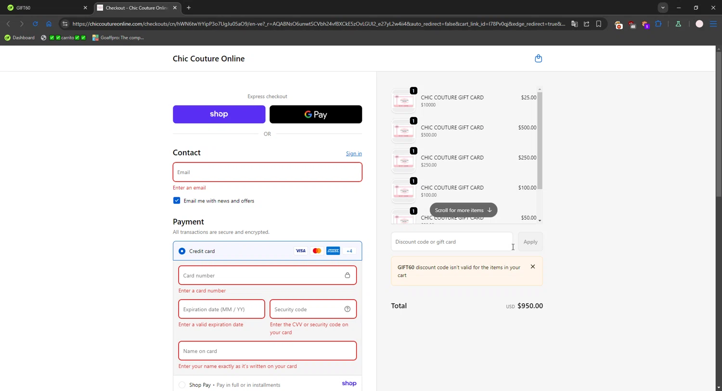Focus the Expiration date field
Viewport: 722px width, 391px height.
[x=221, y=309]
